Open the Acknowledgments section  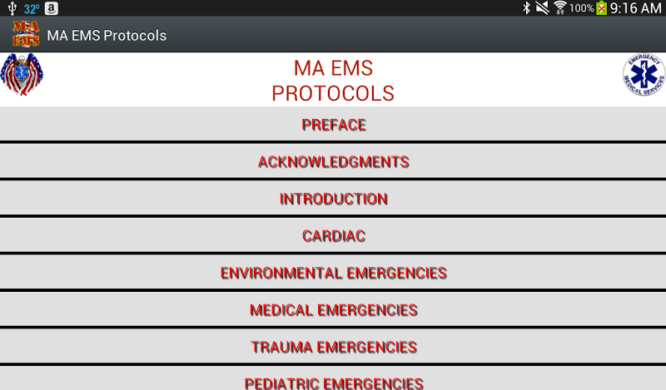tap(333, 162)
